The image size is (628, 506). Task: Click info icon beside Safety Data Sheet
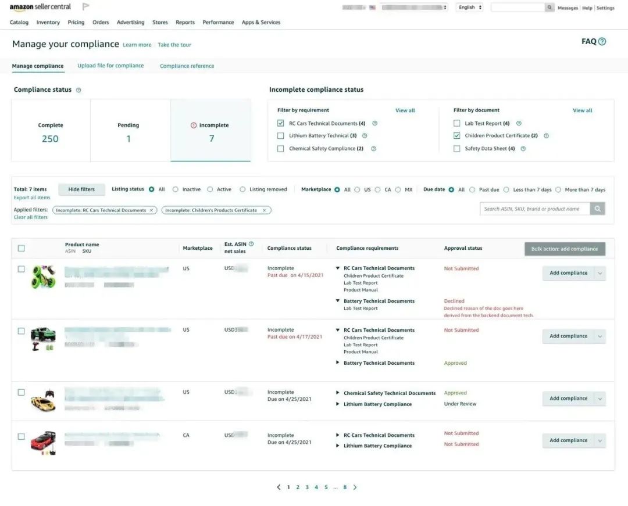point(523,149)
